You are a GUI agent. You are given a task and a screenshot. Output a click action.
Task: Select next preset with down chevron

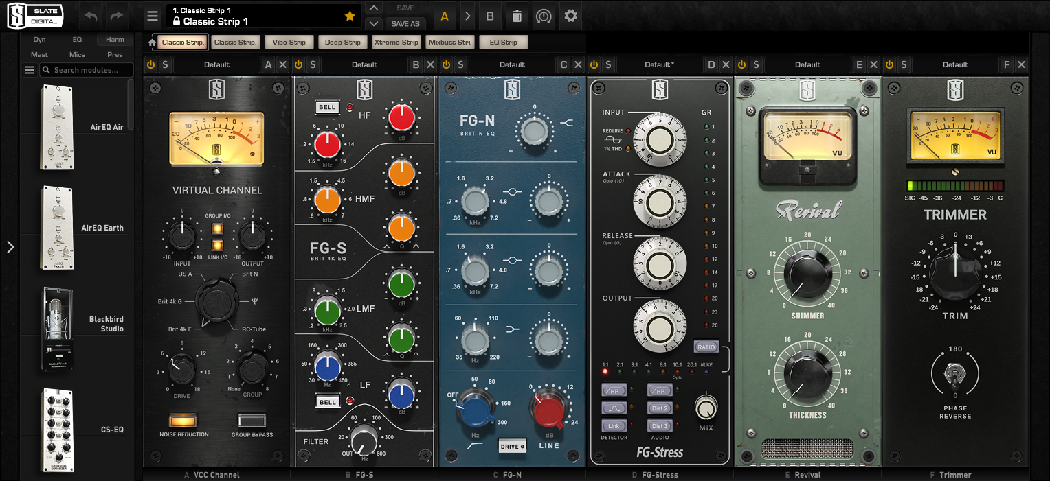click(373, 23)
